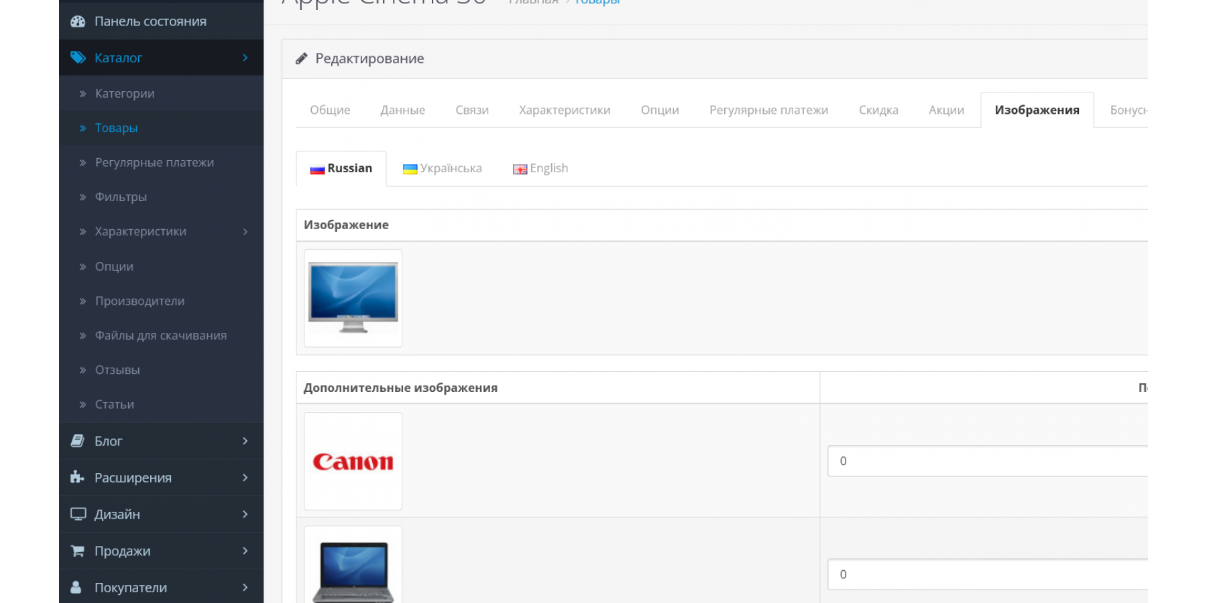Click the double-arrow icon before Отзывы
The width and height of the screenshot is (1207, 603).
pyautogui.click(x=82, y=370)
